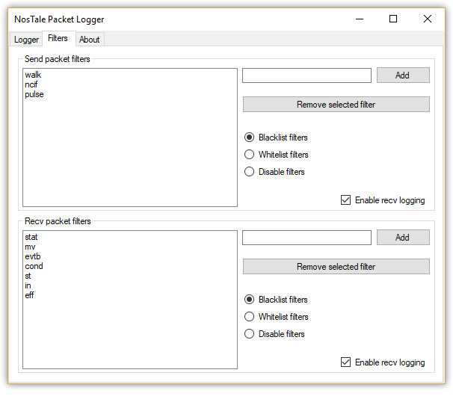Click the recv packet filter text field
The height and width of the screenshot is (414, 453).
coord(306,238)
